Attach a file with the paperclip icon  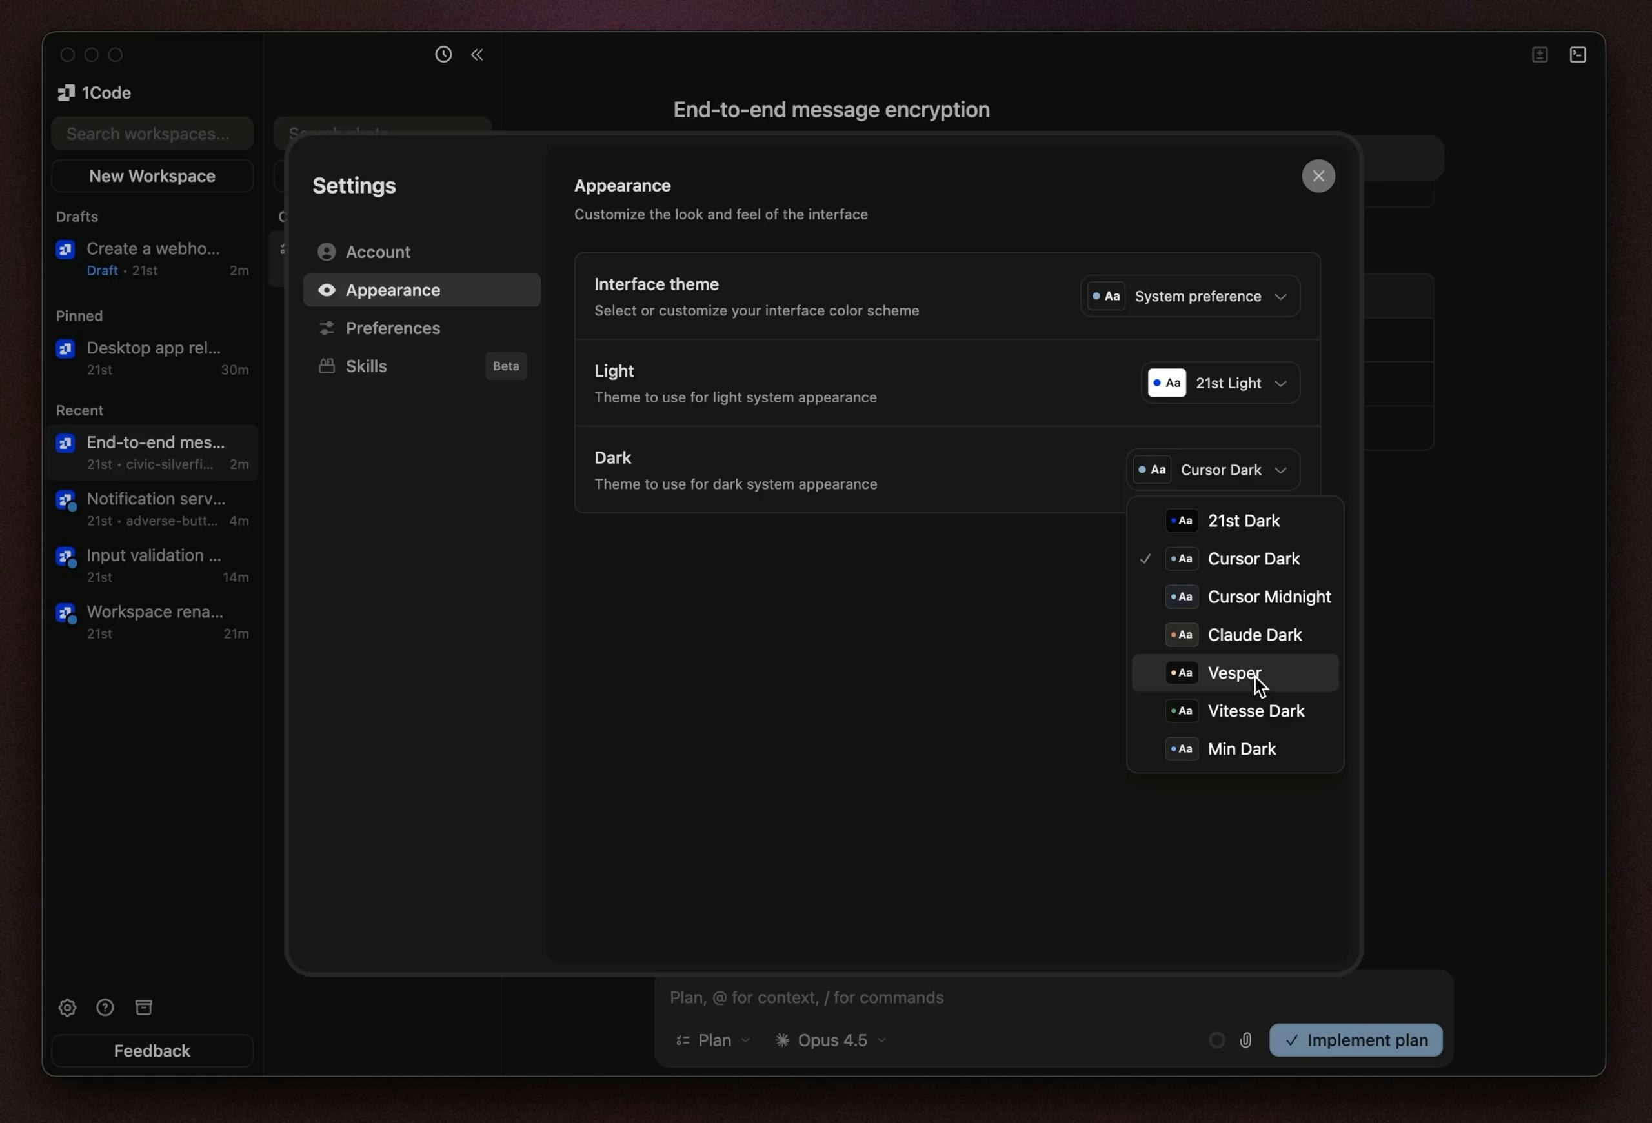coord(1245,1040)
